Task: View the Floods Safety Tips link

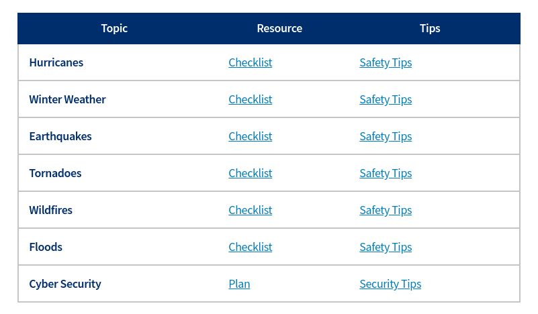Action: point(386,247)
